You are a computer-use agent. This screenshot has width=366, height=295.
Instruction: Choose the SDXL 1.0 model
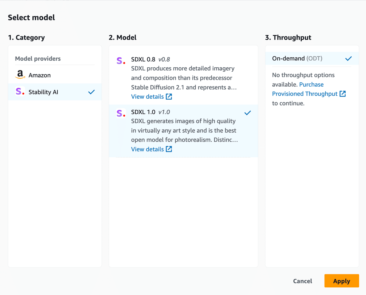point(183,131)
